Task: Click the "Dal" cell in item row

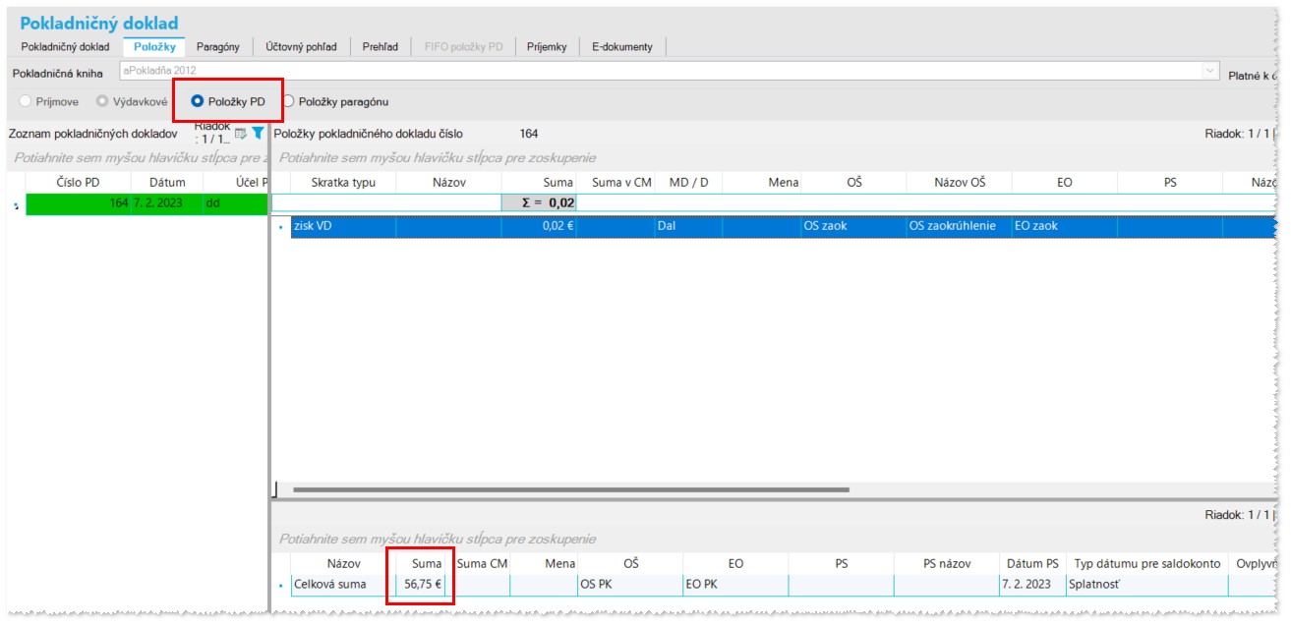Action: (x=688, y=226)
